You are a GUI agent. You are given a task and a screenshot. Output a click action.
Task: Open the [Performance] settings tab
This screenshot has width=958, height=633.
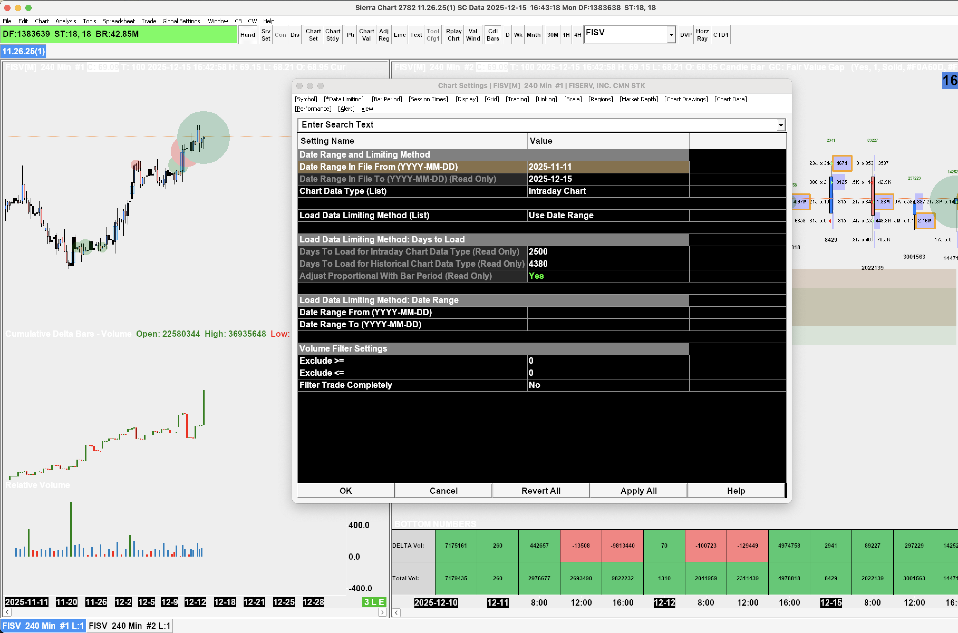(x=313, y=109)
